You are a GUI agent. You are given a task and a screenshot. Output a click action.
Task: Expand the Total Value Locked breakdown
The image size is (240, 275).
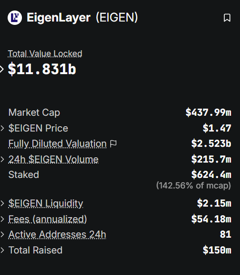[x=1, y=69]
